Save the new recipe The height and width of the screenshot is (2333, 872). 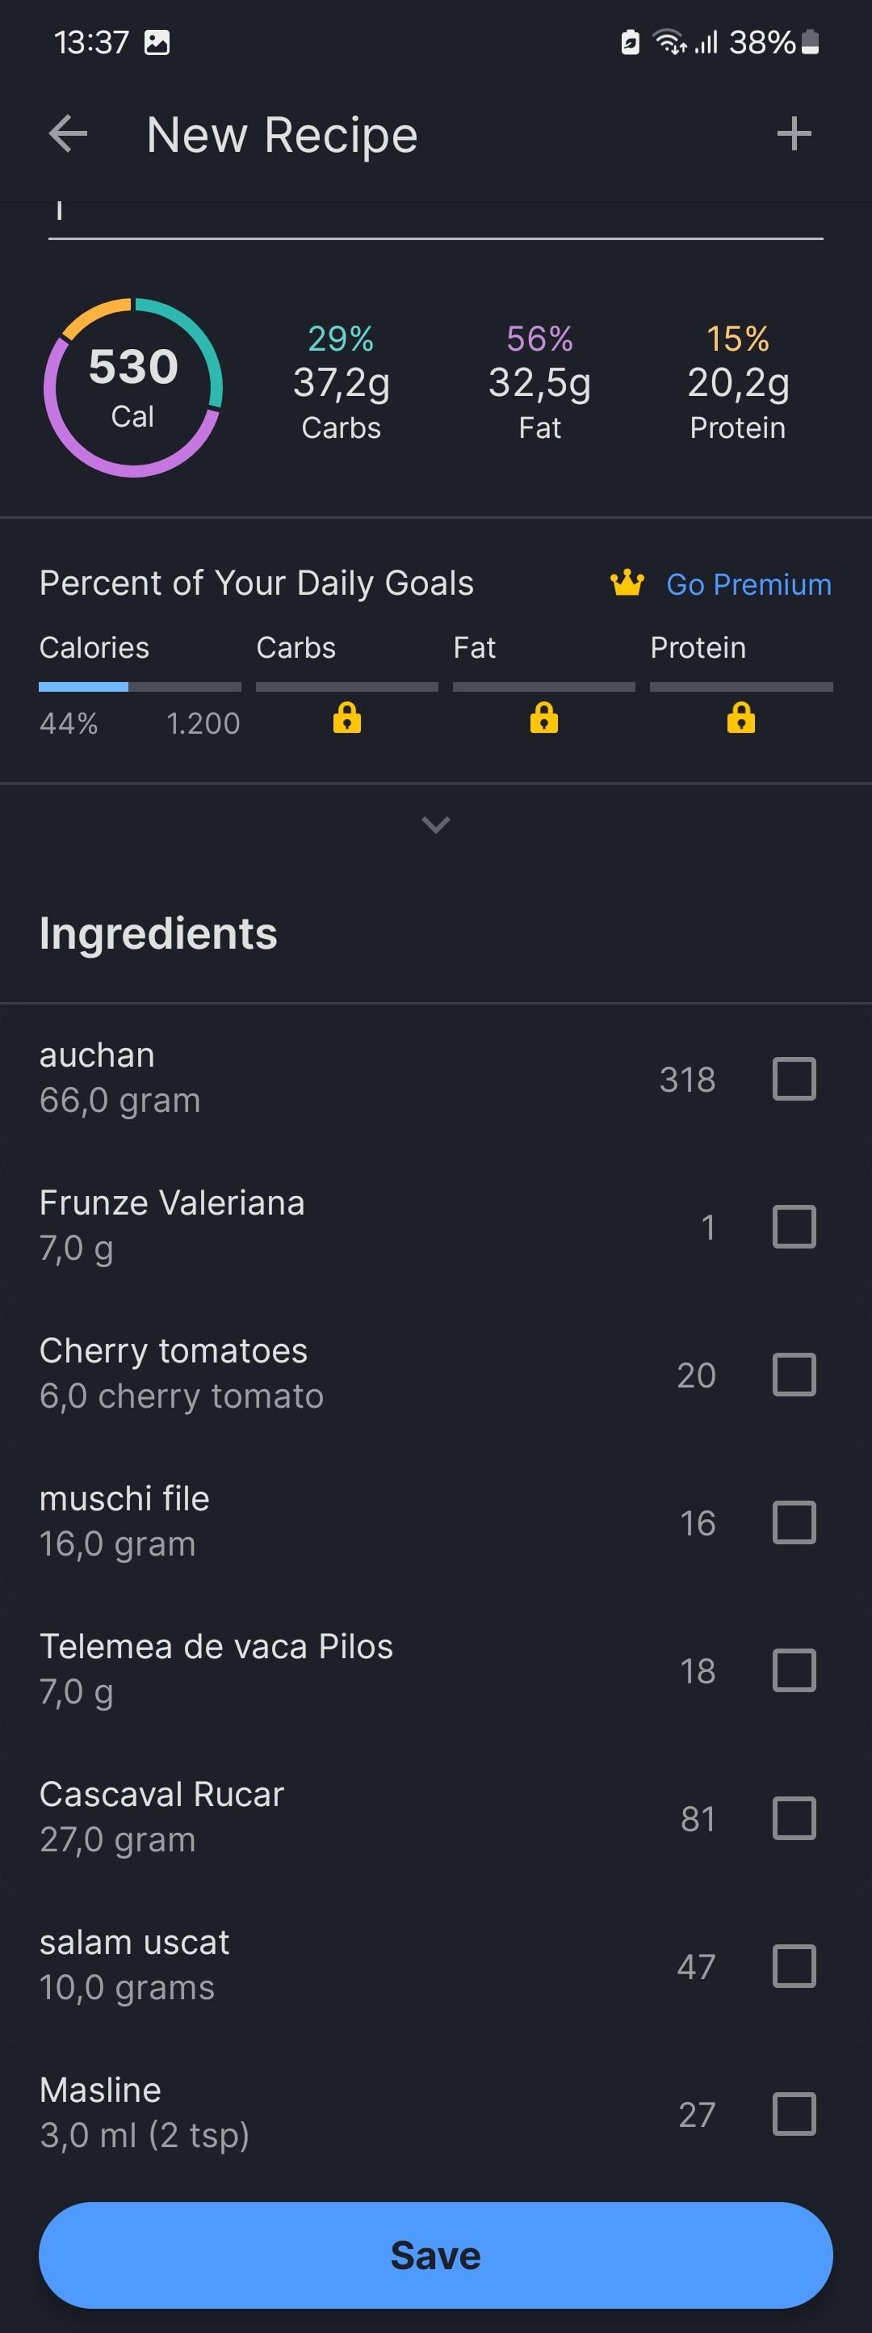[x=436, y=2255]
